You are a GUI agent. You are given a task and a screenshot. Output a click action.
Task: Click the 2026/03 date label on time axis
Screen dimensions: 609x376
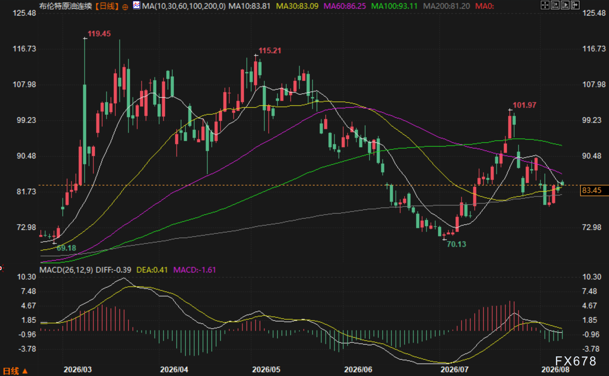pyautogui.click(x=78, y=370)
